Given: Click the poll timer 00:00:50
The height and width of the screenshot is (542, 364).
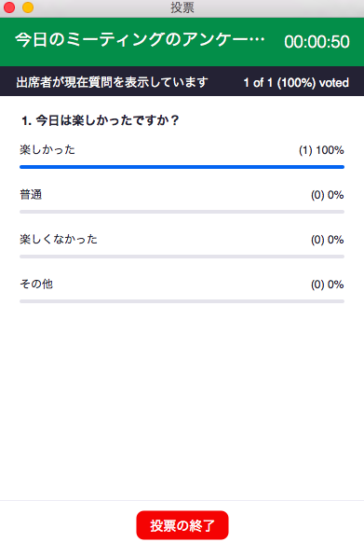Looking at the screenshot, I should [317, 42].
